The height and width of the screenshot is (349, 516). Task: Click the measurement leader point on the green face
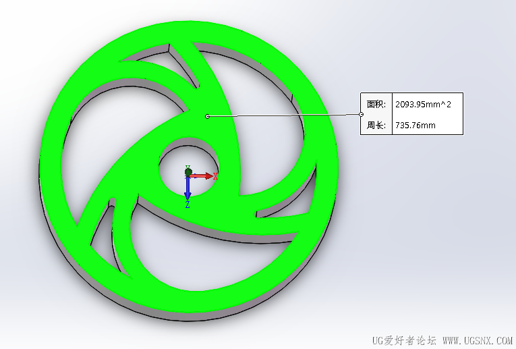[207, 116]
